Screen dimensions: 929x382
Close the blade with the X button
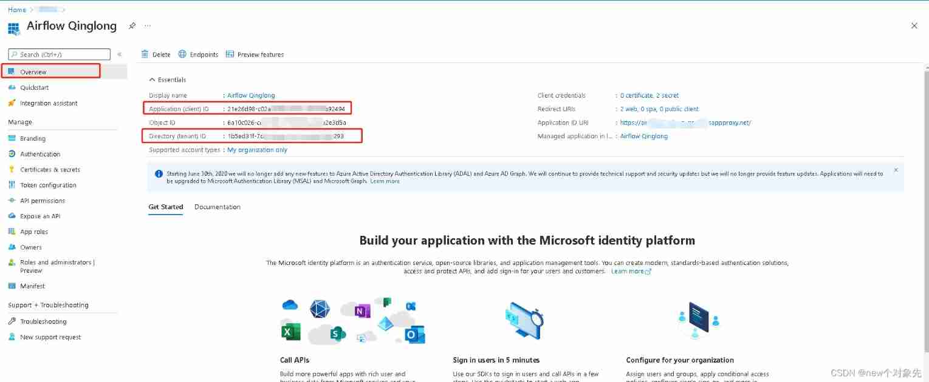(x=914, y=25)
